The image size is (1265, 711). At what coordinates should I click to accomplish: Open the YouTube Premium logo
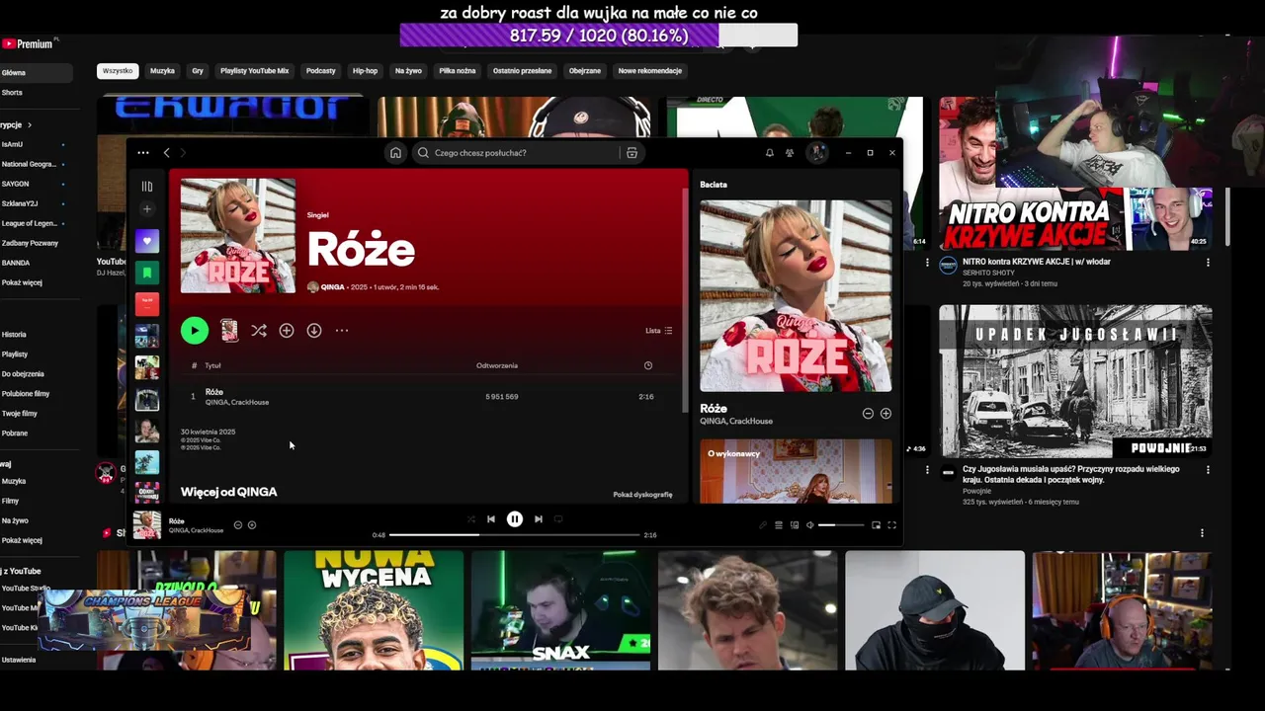point(28,43)
